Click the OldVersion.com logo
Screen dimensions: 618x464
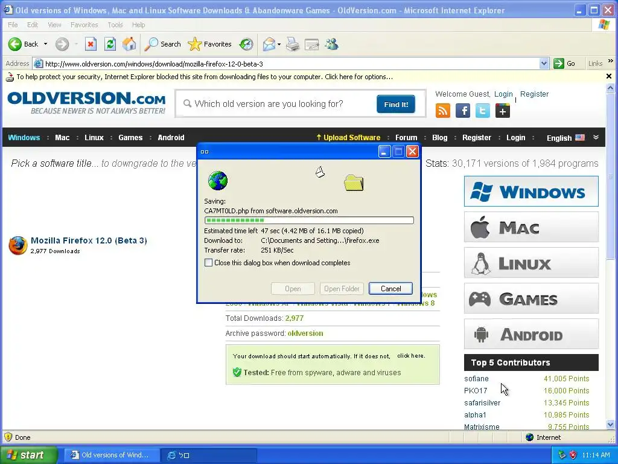[87, 103]
